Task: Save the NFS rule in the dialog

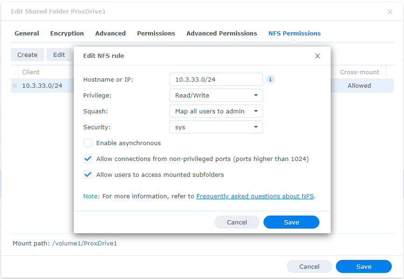Action: point(291,223)
